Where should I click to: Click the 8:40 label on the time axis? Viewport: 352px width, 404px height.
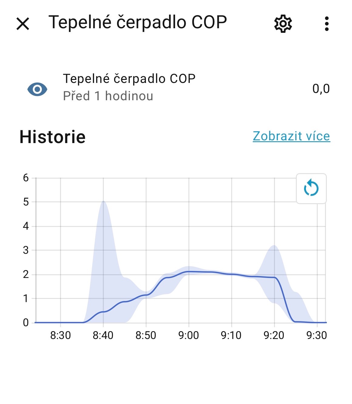click(103, 335)
